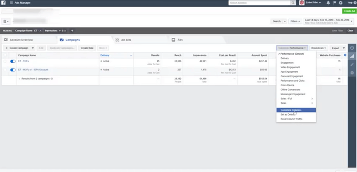Toggle off ET - MOFu v1 - DPA Discount campaign
The height and width of the screenshot is (172, 357).
[x=13, y=70]
